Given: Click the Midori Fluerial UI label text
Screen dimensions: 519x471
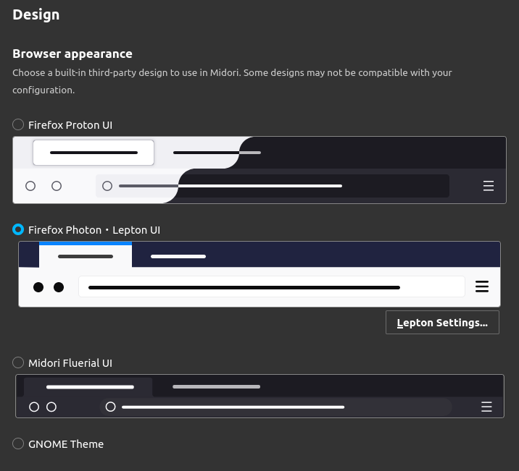Looking at the screenshot, I should point(70,363).
